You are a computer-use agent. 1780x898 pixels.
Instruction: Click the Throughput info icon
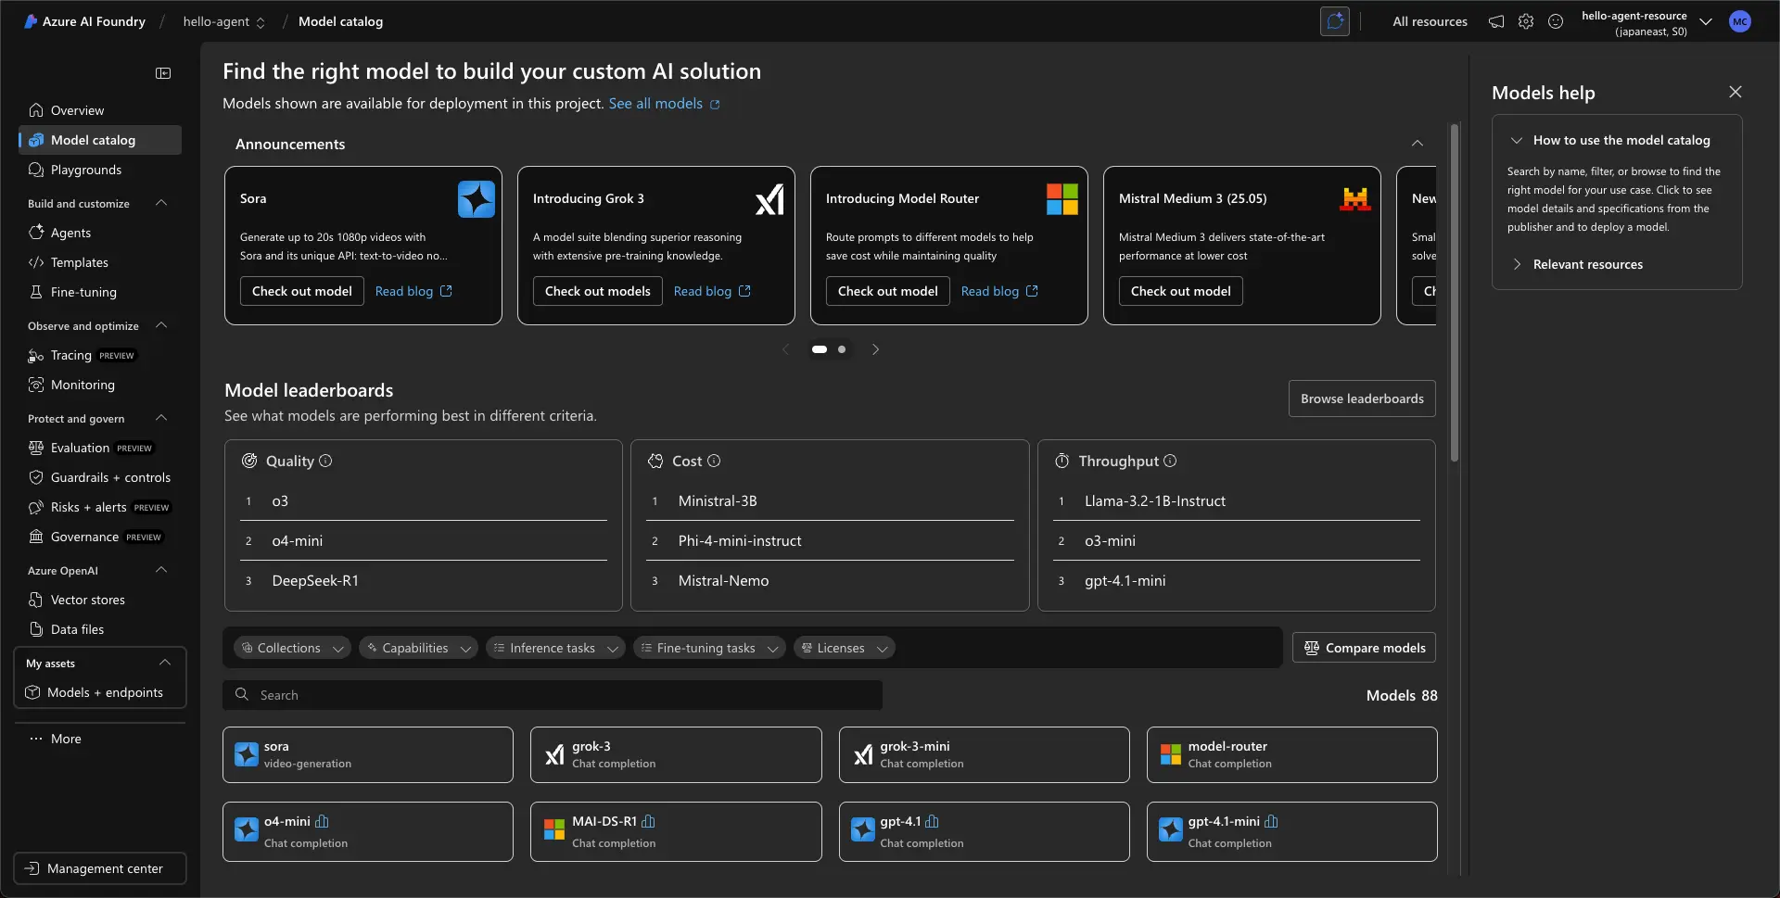coord(1170,461)
